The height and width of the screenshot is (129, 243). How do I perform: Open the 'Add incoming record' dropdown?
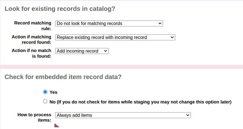[82, 51]
